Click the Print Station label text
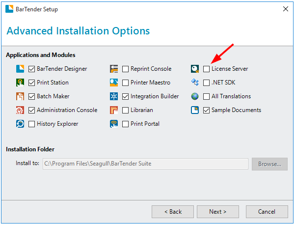Viewport: 295px width, 225px height. (x=53, y=83)
